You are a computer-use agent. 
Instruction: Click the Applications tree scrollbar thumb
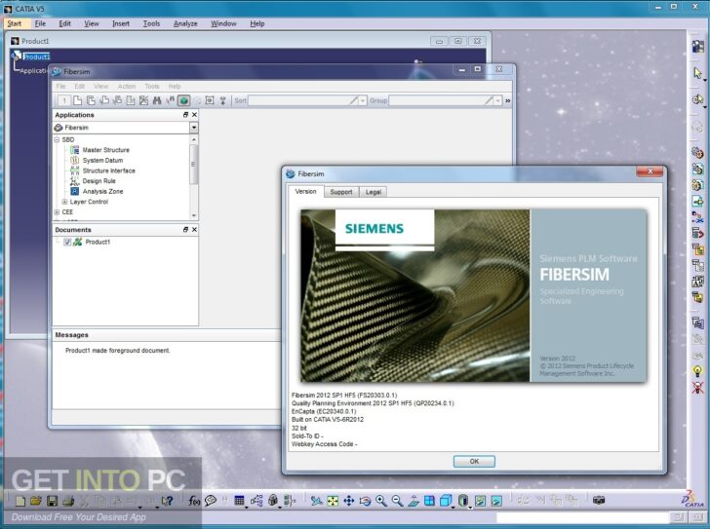pos(194,164)
